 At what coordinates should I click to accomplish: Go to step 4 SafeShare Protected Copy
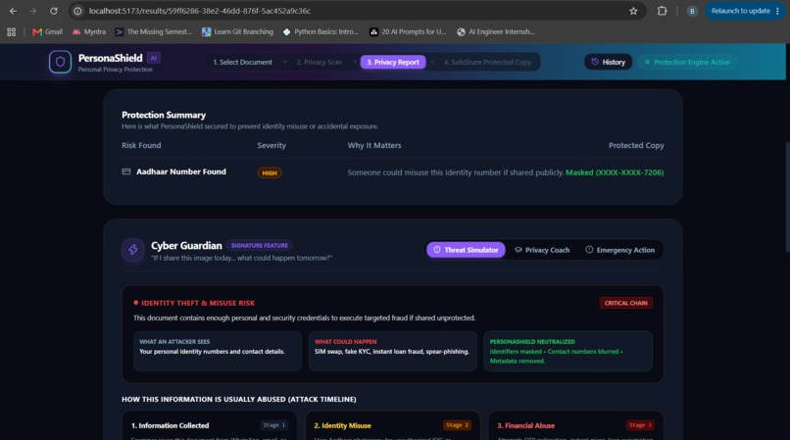click(487, 62)
